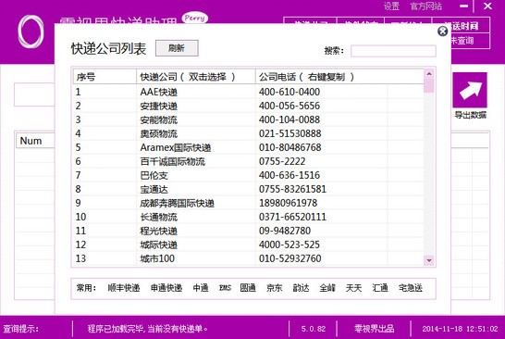Choose EMS in the common list

coord(225,288)
